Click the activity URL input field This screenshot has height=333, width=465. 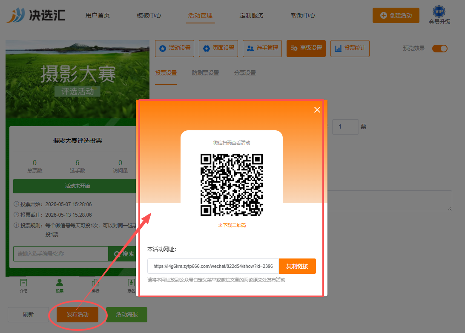(x=213, y=266)
